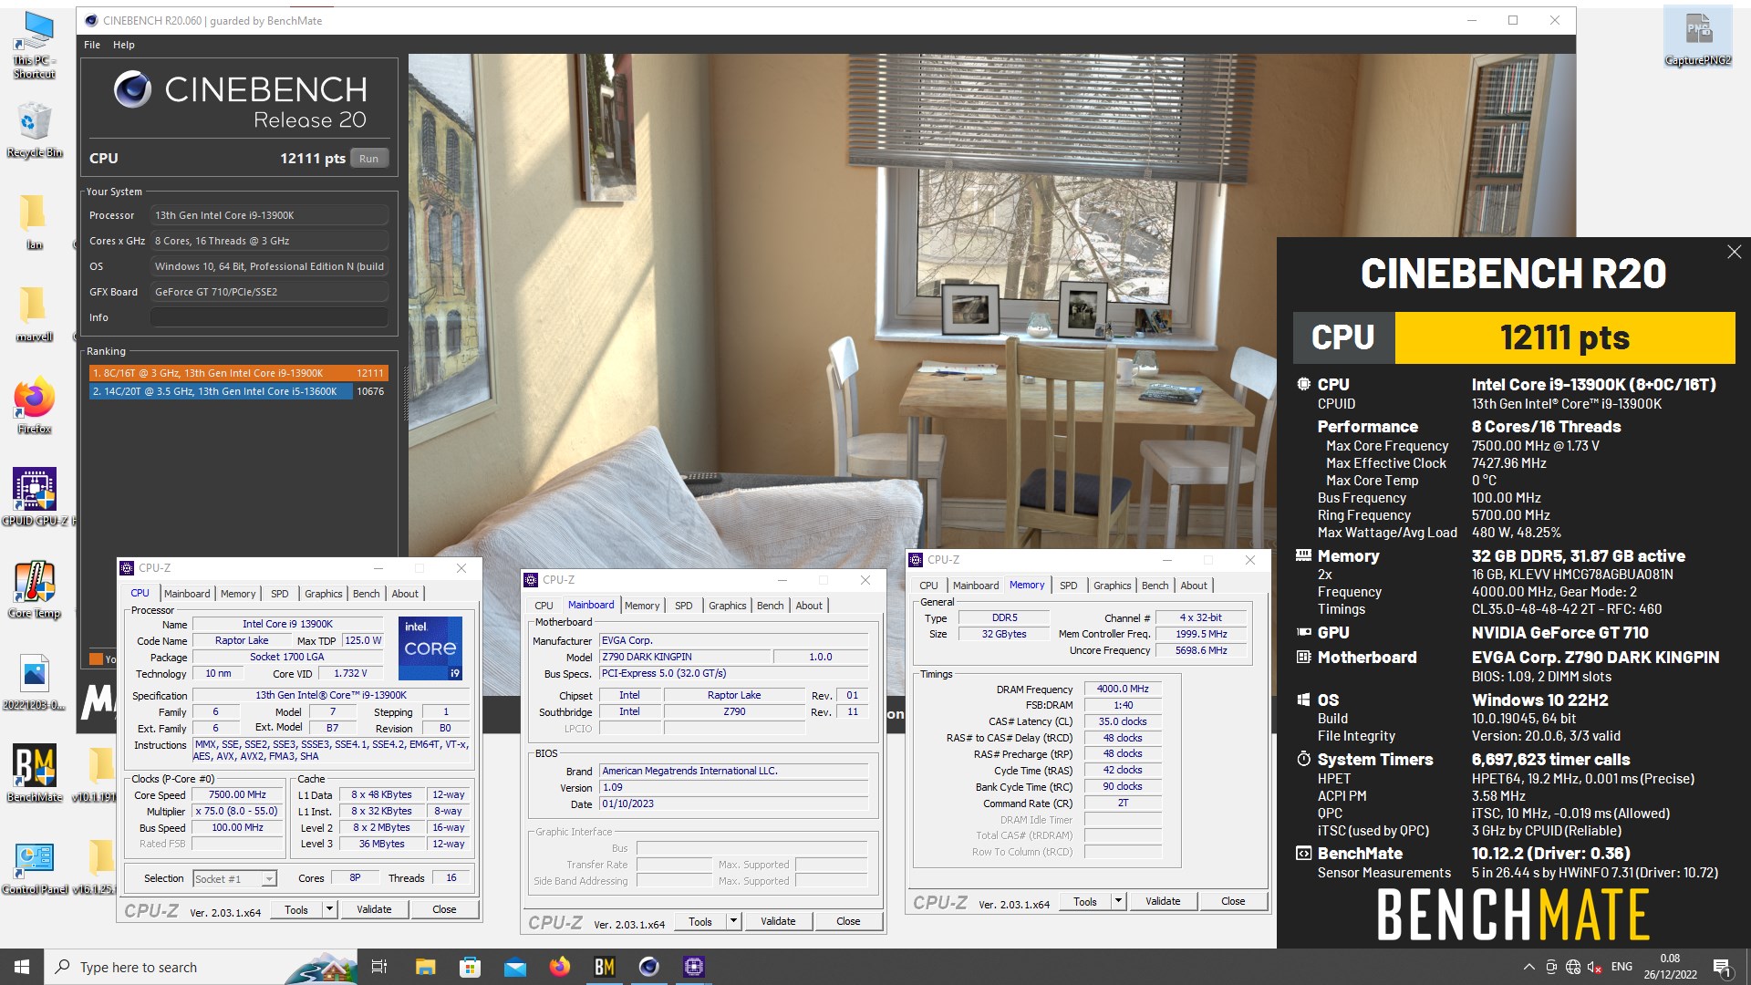1751x985 pixels.
Task: Open This PC Shortcut desktop icon
Action: click(x=35, y=44)
